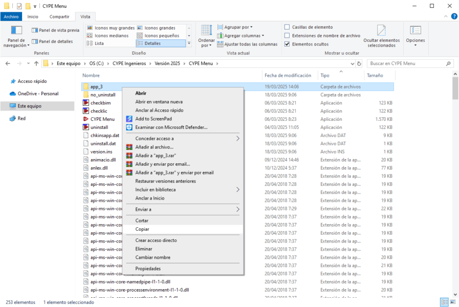Expand the Agregar columnas dropdown
This screenshot has width=459, height=307.
[x=244, y=36]
